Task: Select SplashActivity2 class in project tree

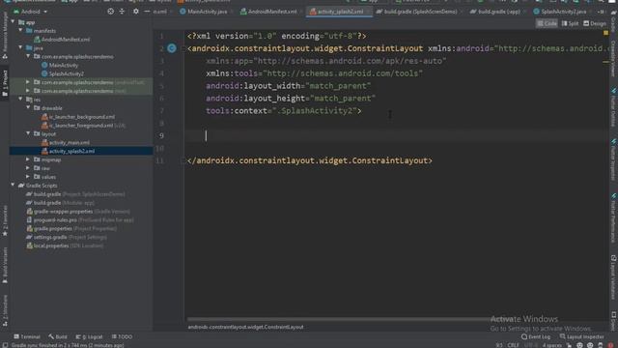Action: (62, 73)
